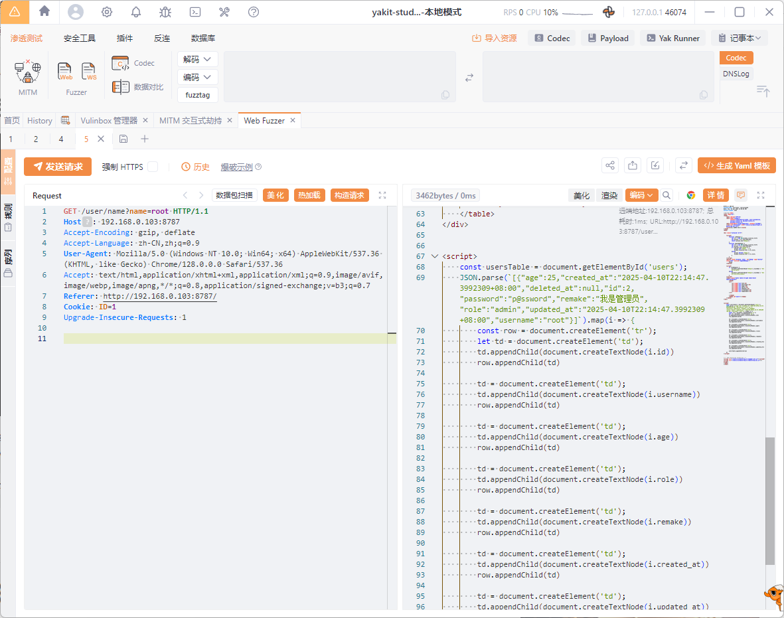The width and height of the screenshot is (784, 618).
Task: Open the WebSocket Fuzzer icon
Action: 89,71
